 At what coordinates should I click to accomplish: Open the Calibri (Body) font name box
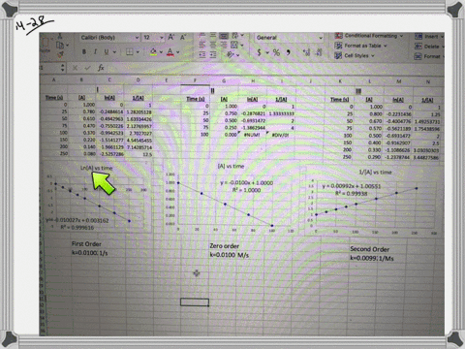[109, 38]
